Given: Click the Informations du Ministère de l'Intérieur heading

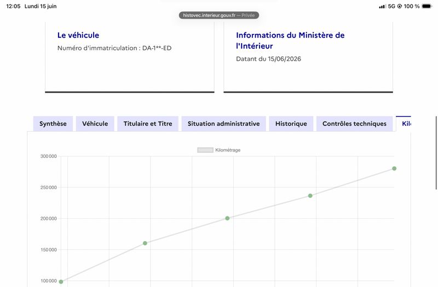Looking at the screenshot, I should click(290, 40).
